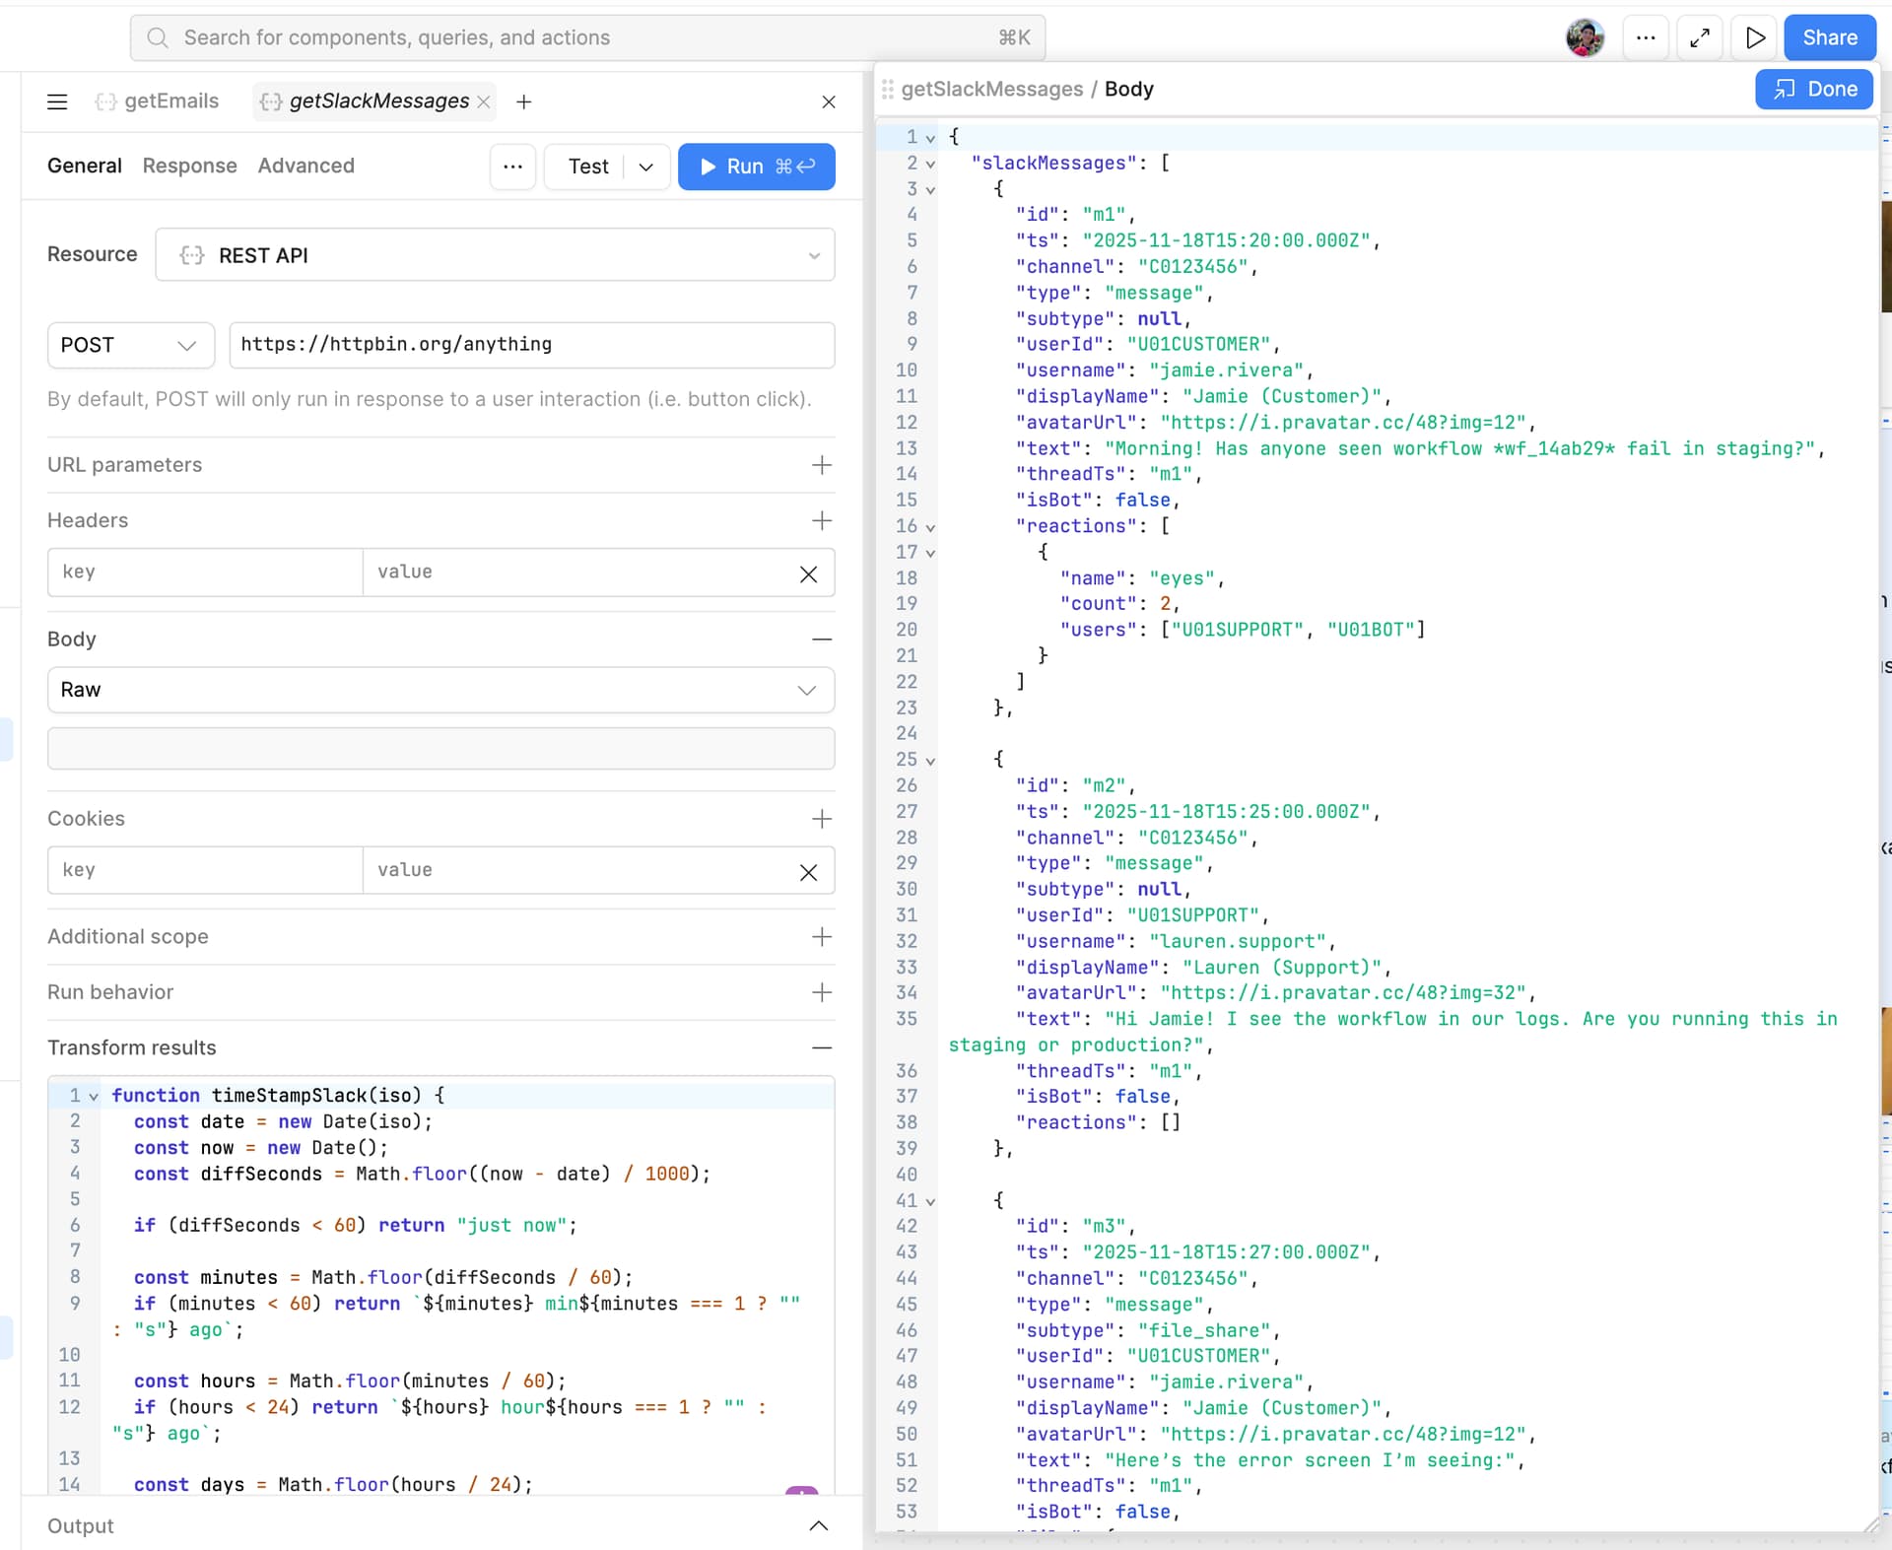Fold line 16 reactions array in editor

(x=930, y=527)
